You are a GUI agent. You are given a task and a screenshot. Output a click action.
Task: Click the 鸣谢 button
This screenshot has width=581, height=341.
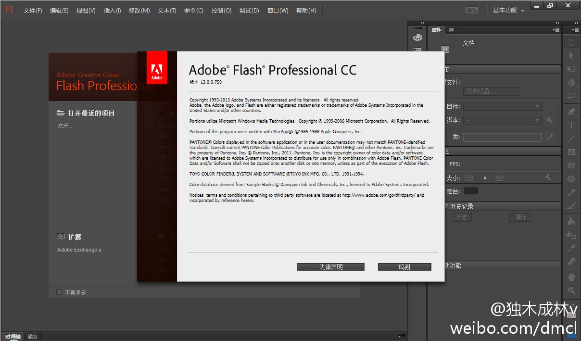[x=404, y=266]
